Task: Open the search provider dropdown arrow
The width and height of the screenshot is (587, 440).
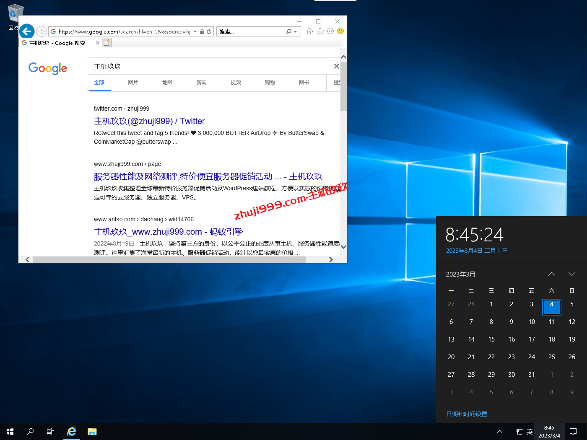Action: coord(296,31)
